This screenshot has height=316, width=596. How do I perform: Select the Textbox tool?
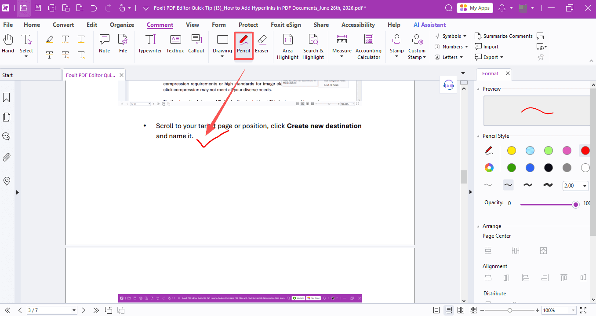point(175,44)
